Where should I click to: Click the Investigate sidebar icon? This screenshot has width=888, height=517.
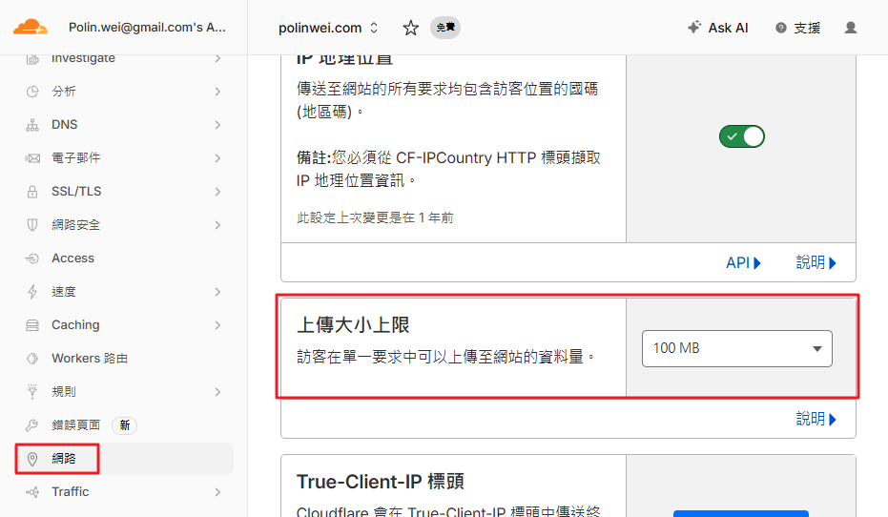click(x=32, y=58)
